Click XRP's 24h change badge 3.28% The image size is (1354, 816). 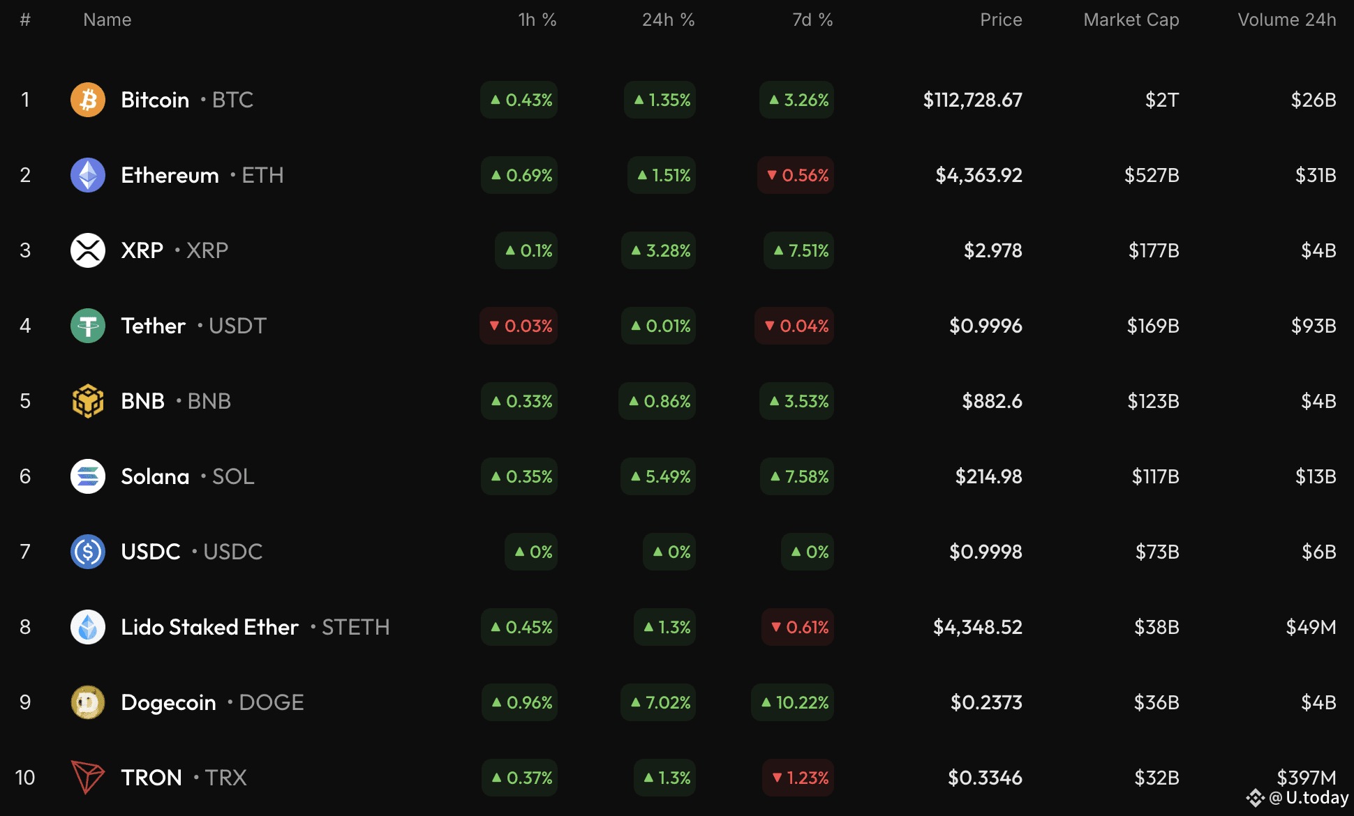coord(659,250)
